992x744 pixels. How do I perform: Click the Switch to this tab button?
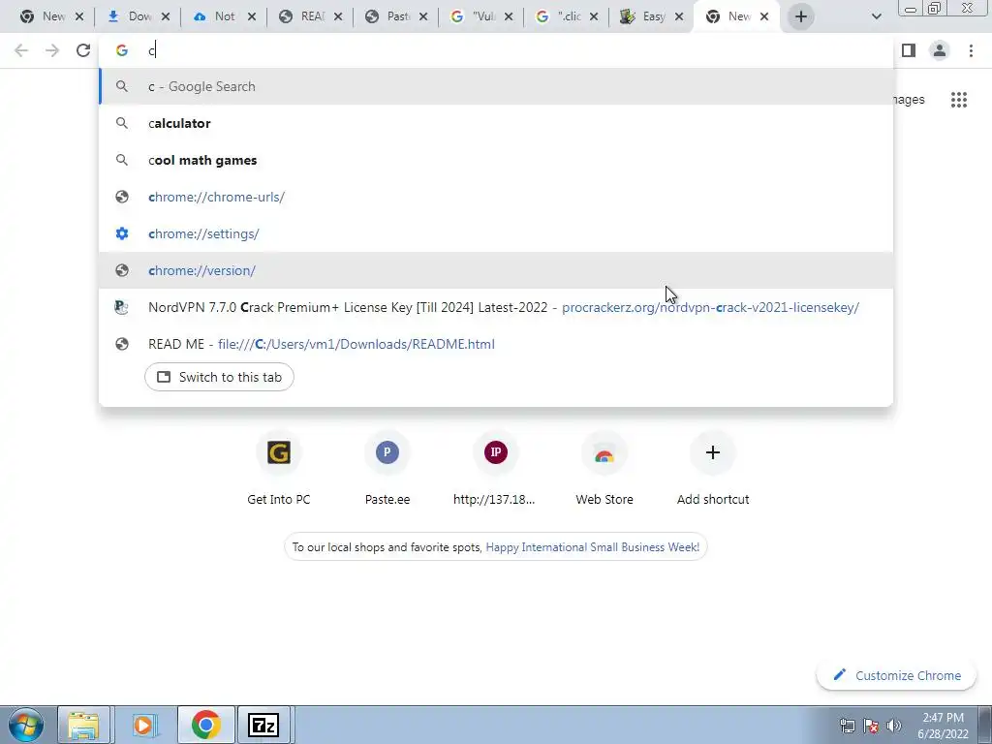(219, 377)
